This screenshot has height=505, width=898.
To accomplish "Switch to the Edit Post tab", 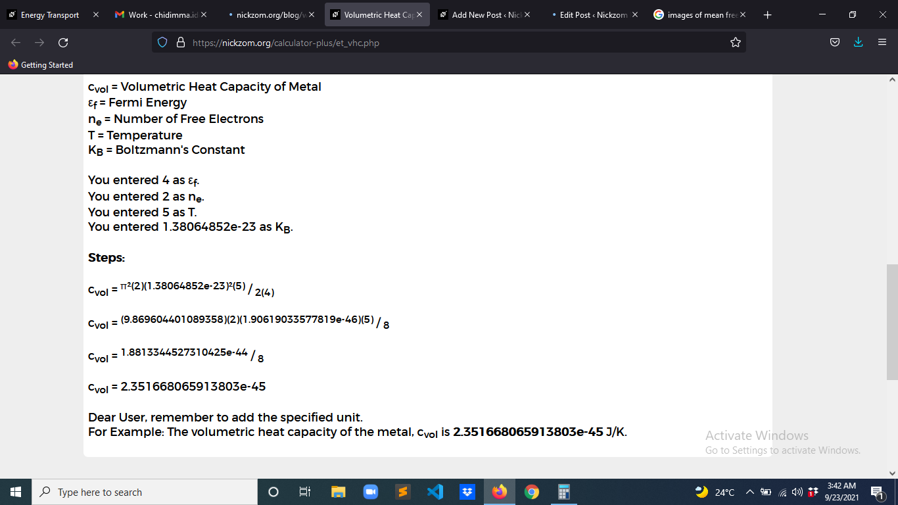I will click(593, 14).
